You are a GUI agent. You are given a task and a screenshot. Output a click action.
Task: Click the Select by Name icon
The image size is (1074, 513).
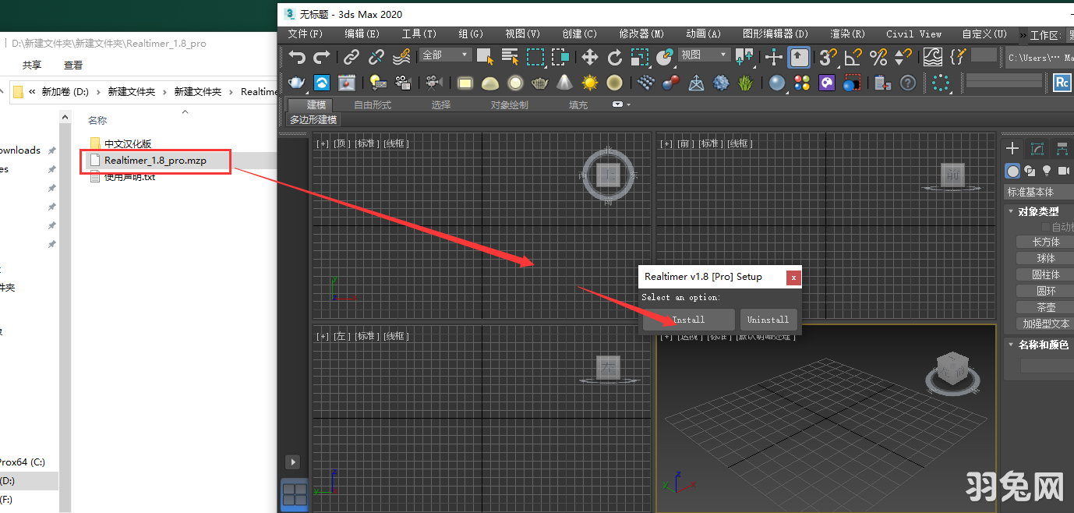[x=511, y=56]
